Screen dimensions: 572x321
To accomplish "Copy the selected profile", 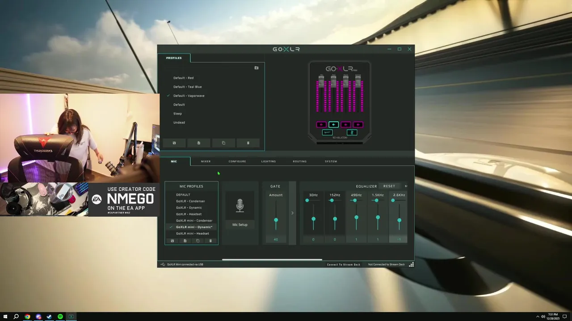I will 223,143.
